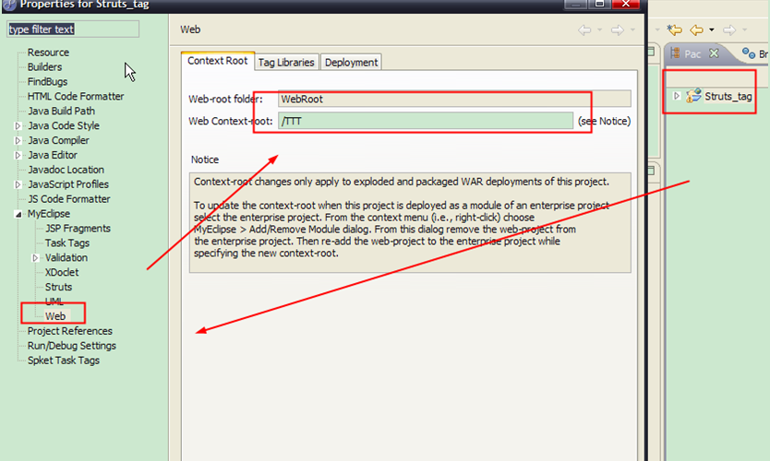Select UML under MyEclipse

point(54,301)
